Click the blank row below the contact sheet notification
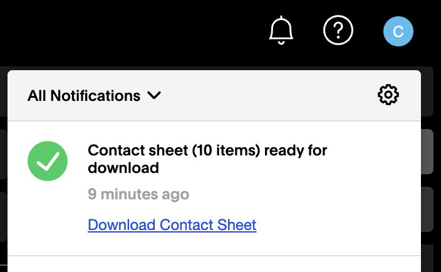441x272 pixels. 214,264
